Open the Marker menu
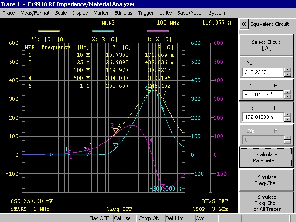The height and width of the screenshot is (222, 296). click(x=101, y=13)
